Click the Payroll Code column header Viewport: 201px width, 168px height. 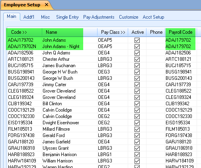click(181, 32)
